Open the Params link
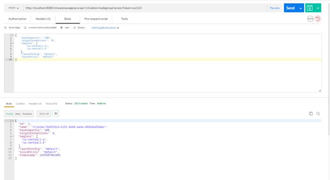The height and width of the screenshot is (180, 330). click(x=275, y=8)
